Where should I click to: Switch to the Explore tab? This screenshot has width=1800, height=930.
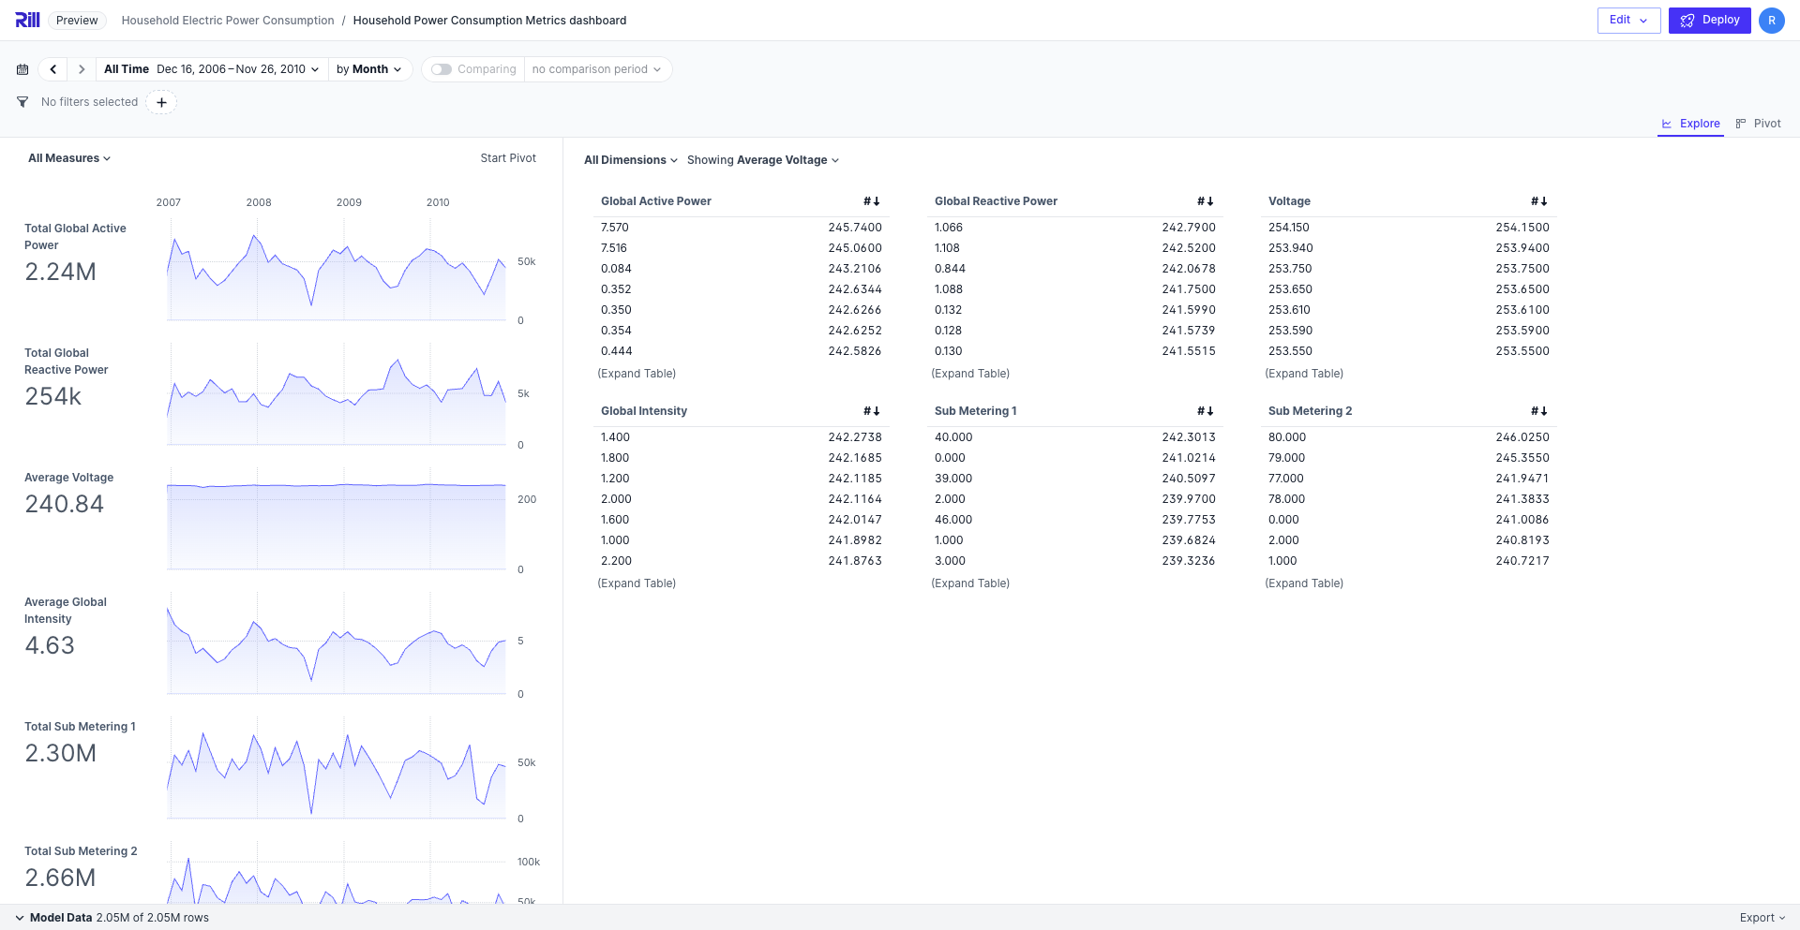(x=1690, y=124)
